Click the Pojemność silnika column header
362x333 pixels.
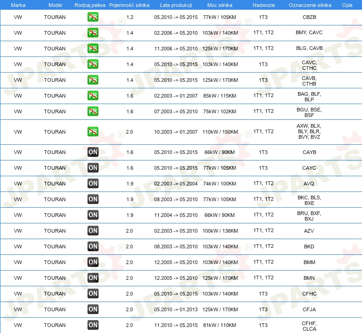(129, 5)
